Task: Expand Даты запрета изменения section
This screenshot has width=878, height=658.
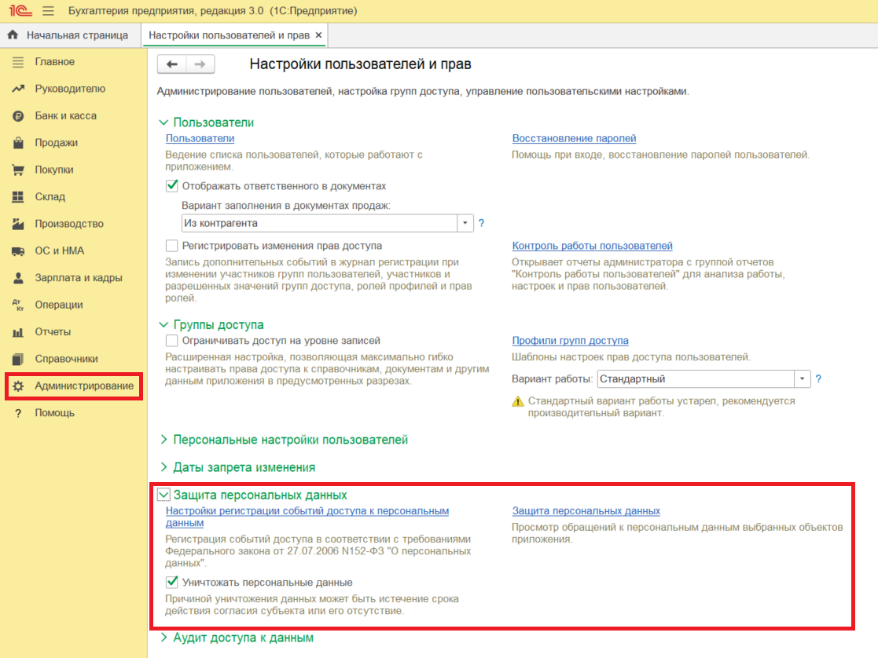Action: [244, 467]
